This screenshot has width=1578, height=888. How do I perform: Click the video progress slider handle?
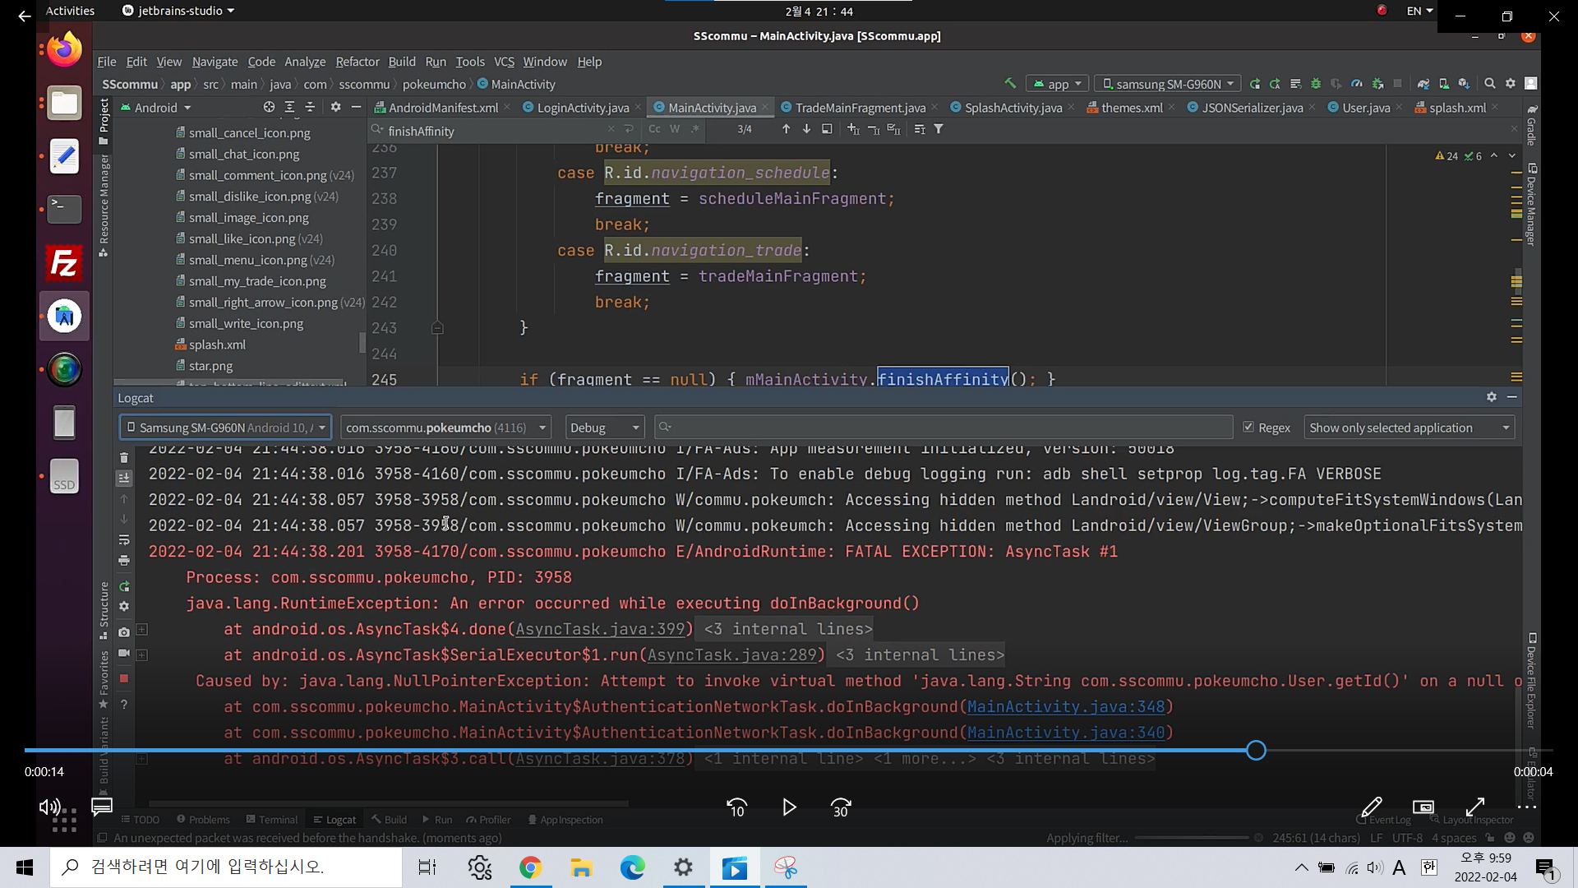(1256, 751)
